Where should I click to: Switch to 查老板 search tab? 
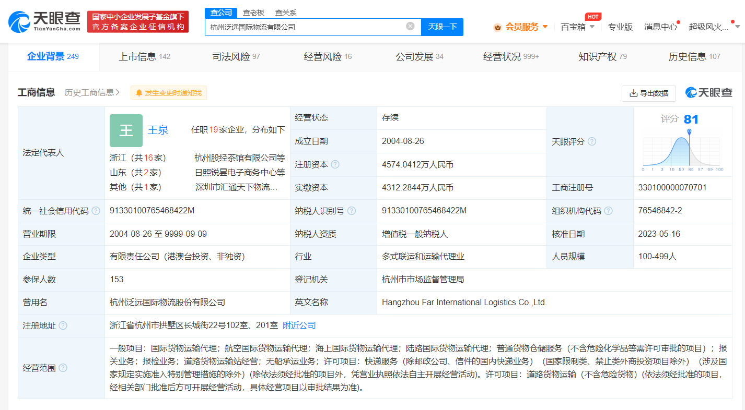coord(253,13)
